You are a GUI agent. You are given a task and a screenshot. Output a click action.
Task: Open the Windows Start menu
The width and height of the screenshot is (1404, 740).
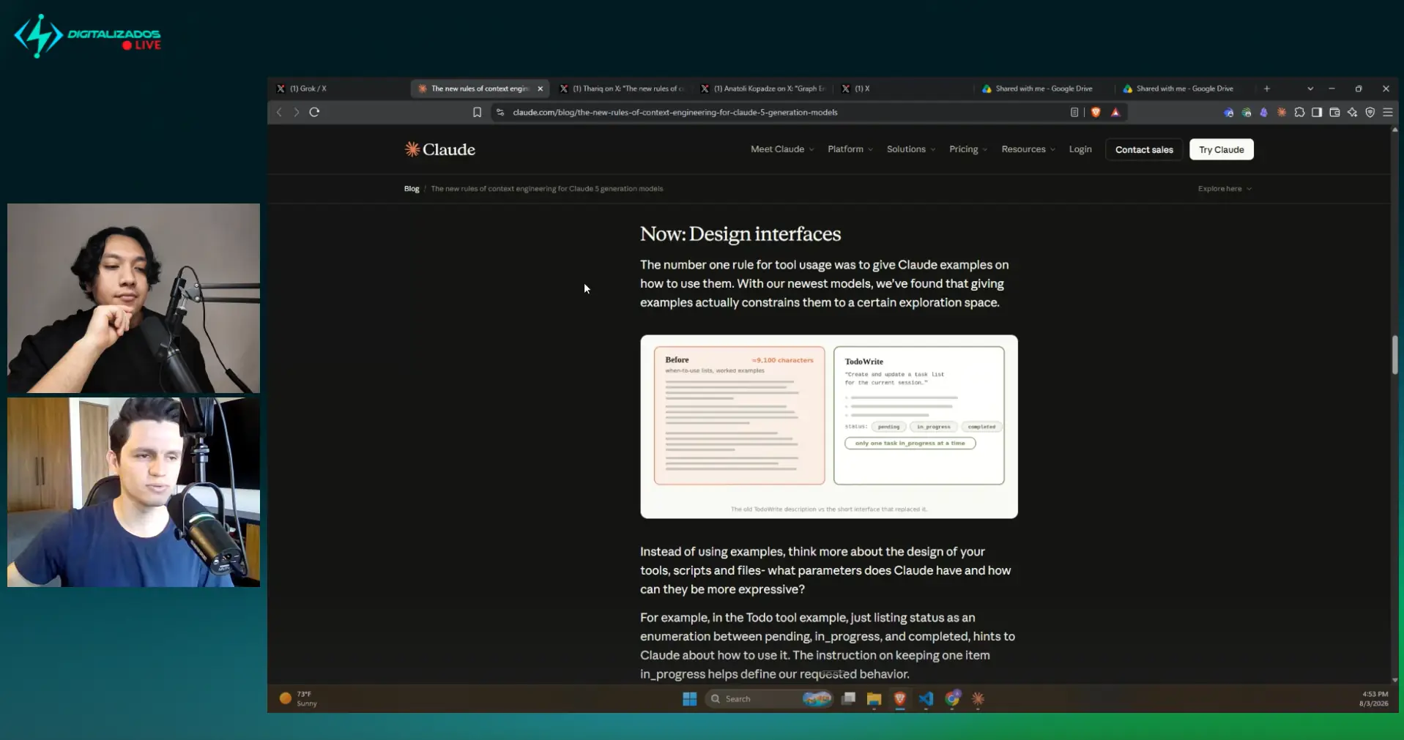tap(690, 699)
